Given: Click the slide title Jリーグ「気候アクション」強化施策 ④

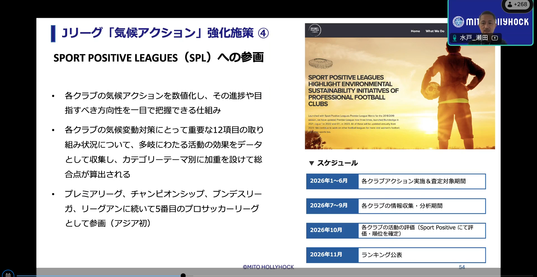Looking at the screenshot, I should pyautogui.click(x=165, y=33).
